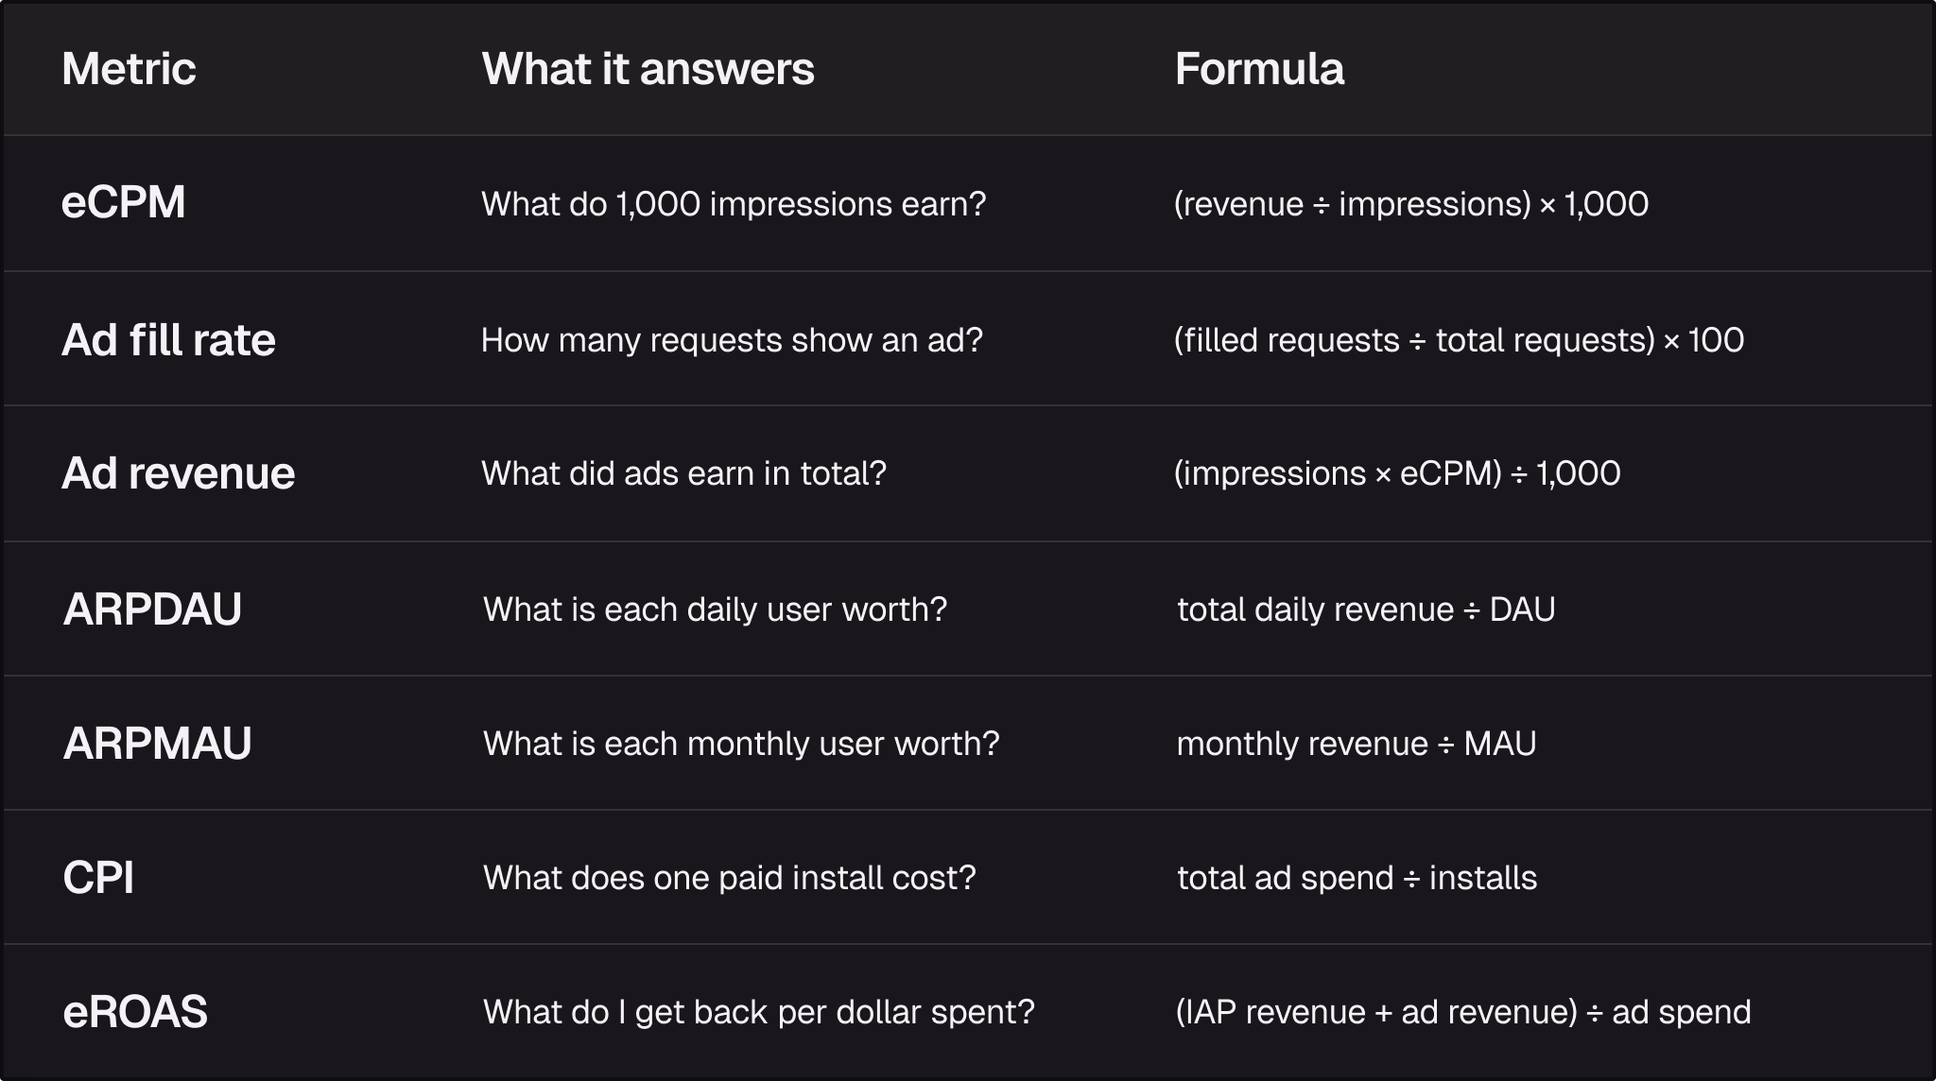1936x1081 pixels.
Task: Select the ARPDAU metric name
Action: click(x=152, y=609)
